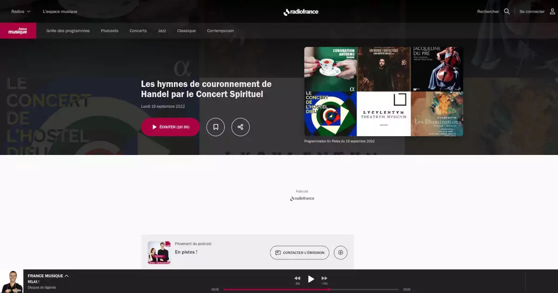Open the En pistes ! podcast link
The image size is (558, 293).
tap(186, 252)
